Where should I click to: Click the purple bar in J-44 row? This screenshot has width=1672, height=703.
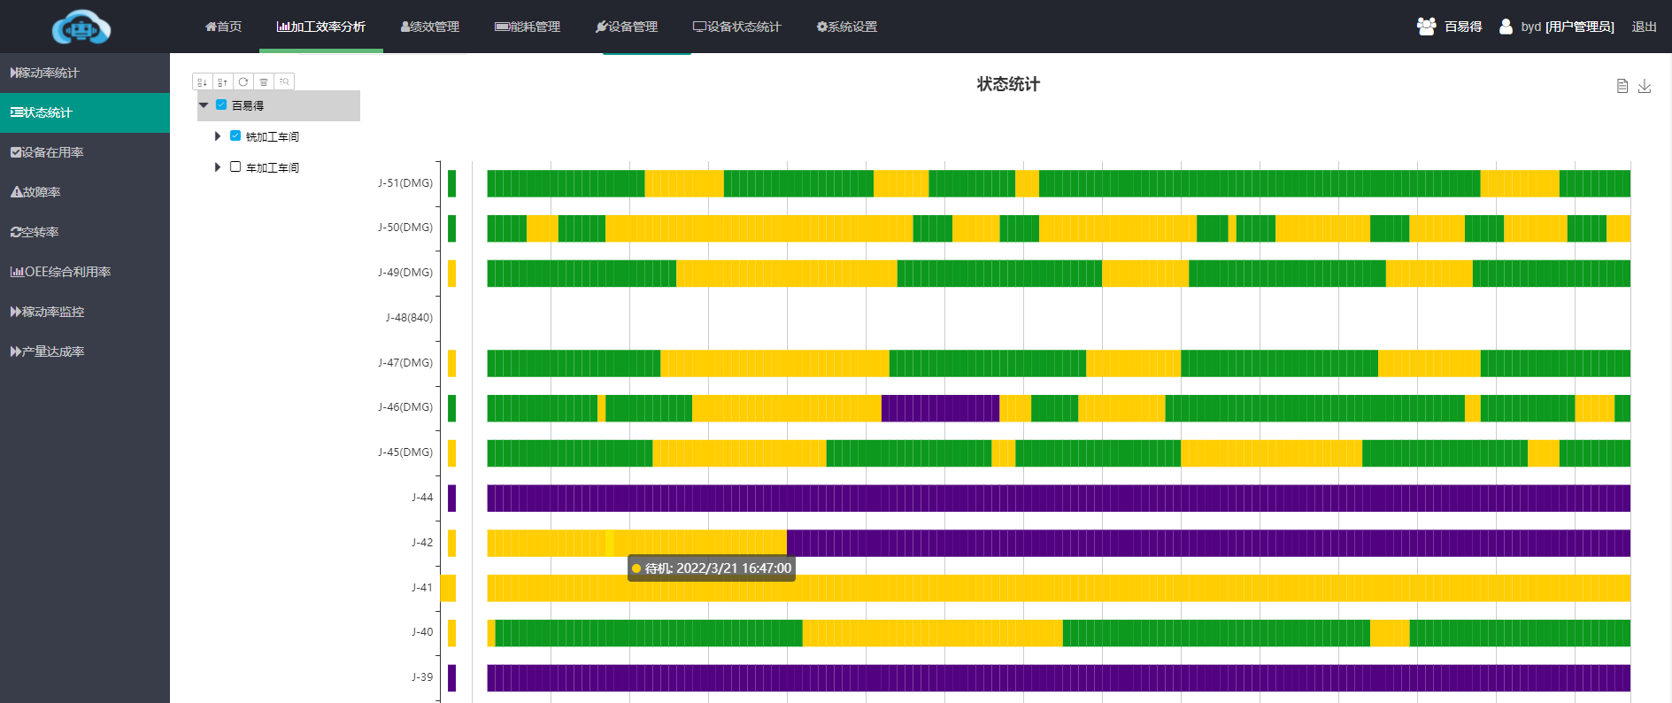1058,498
